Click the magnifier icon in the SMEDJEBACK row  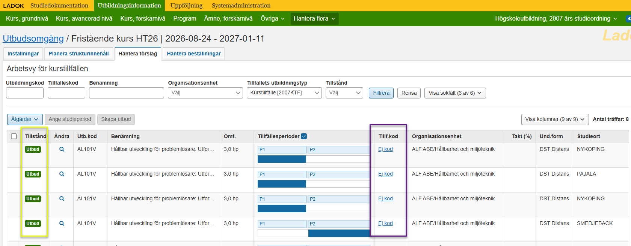[62, 224]
